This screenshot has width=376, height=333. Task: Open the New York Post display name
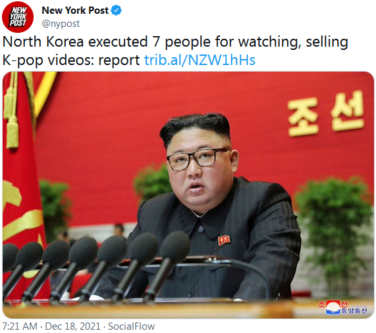pos(75,11)
